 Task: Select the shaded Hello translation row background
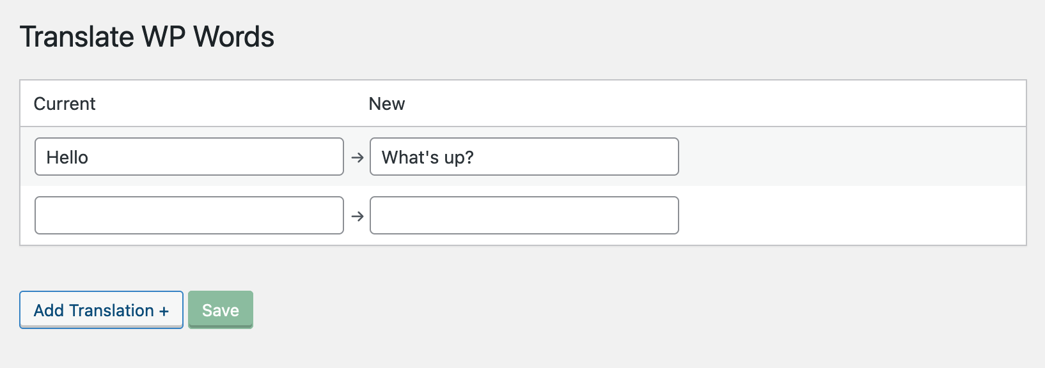[x=851, y=157]
